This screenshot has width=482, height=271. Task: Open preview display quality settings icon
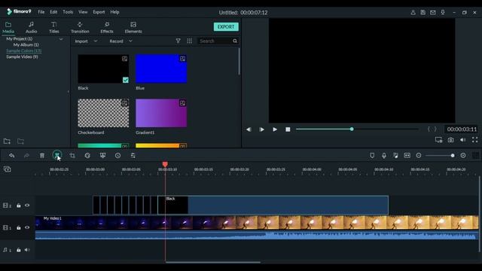pos(438,140)
